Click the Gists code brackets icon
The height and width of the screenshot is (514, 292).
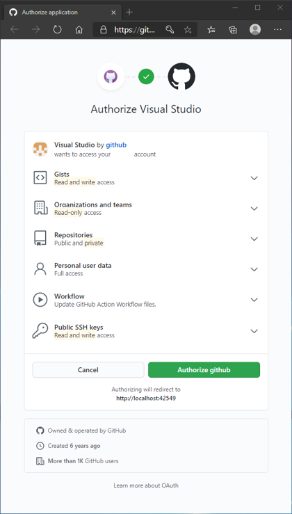point(40,177)
